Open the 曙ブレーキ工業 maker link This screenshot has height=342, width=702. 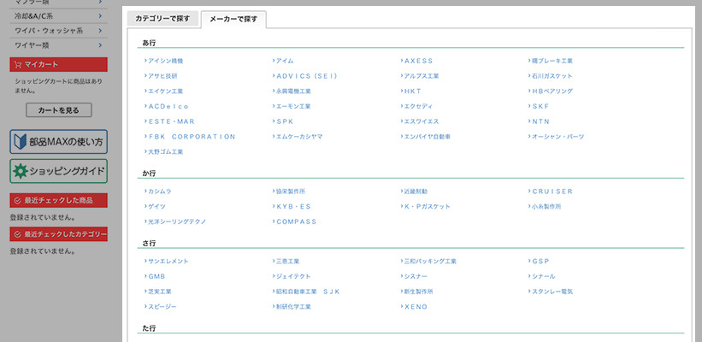pyautogui.click(x=551, y=61)
